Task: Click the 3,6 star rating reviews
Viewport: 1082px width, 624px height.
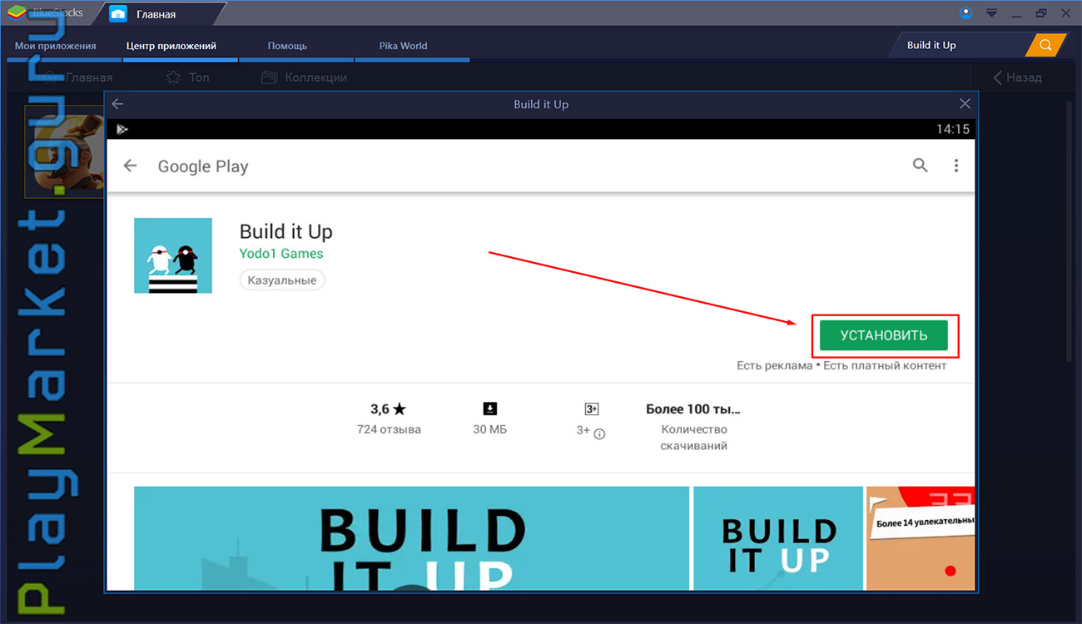Action: 389,418
